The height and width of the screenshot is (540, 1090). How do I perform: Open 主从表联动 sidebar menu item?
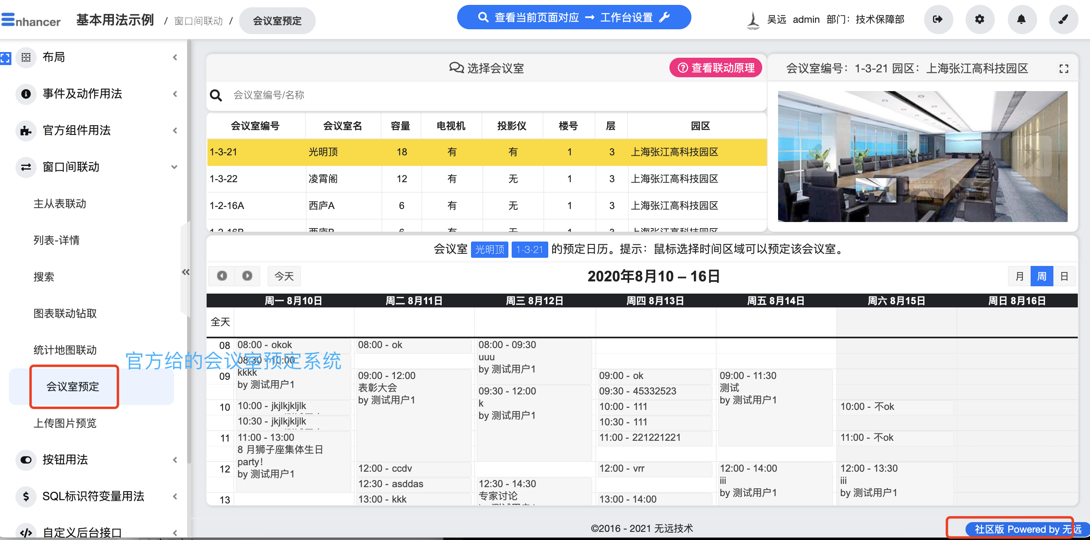(60, 204)
